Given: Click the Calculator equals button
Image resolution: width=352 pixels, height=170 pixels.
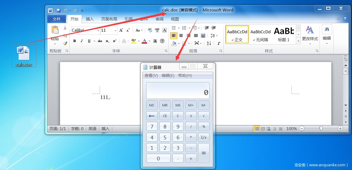Looking at the screenshot, I should coord(204,153).
